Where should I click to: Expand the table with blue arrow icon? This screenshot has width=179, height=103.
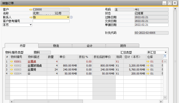(164, 56)
